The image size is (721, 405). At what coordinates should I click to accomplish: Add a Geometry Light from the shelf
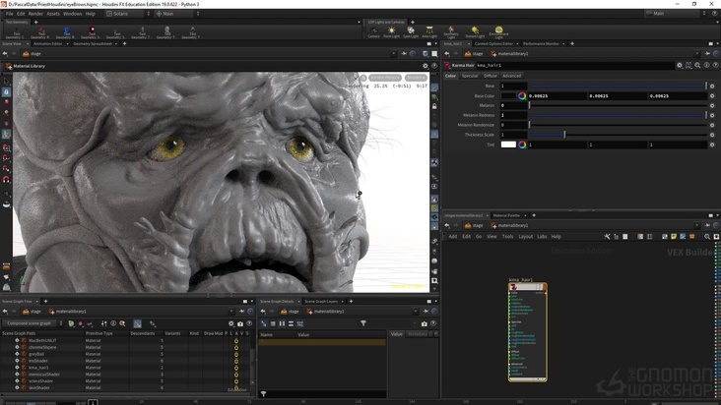[451, 32]
